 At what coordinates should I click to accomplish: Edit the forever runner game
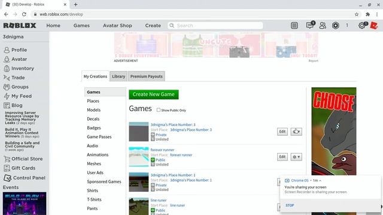point(282,156)
